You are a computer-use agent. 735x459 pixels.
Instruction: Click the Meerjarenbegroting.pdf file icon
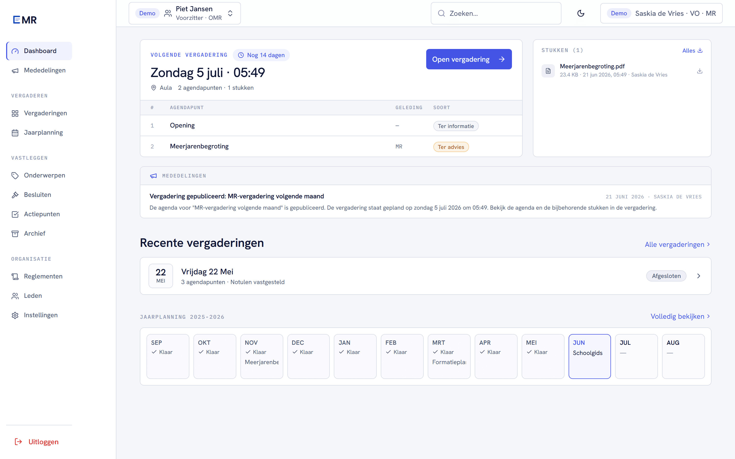pos(548,71)
